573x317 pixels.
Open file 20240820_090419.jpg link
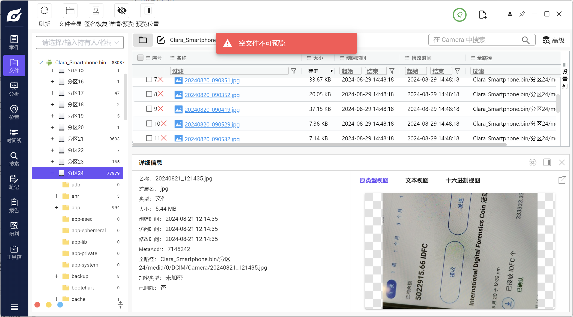tap(212, 110)
